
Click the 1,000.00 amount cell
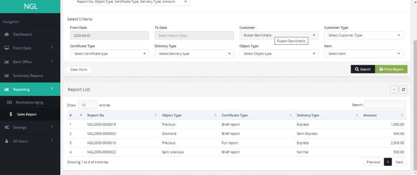(397, 125)
